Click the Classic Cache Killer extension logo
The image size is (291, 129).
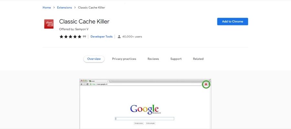pyautogui.click(x=49, y=24)
